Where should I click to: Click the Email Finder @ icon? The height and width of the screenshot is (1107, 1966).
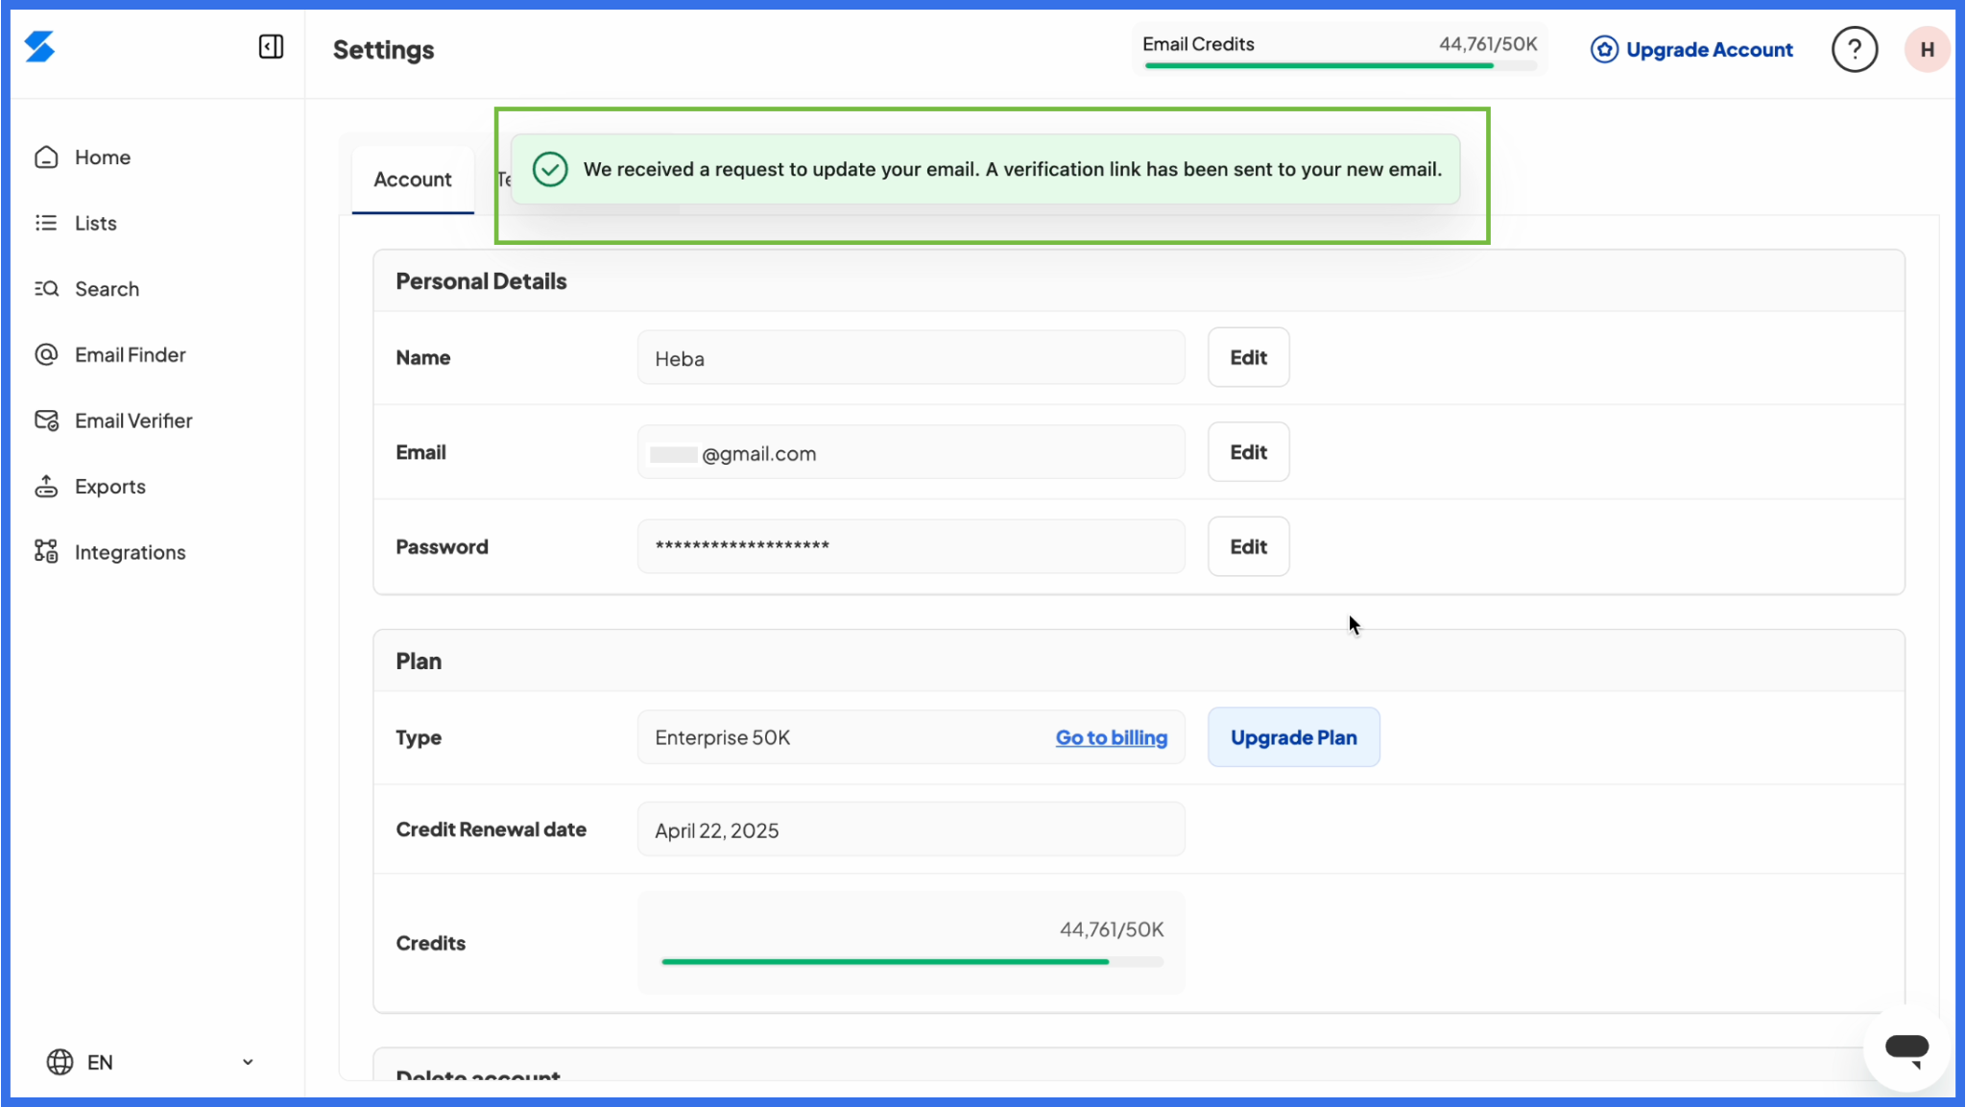point(46,355)
